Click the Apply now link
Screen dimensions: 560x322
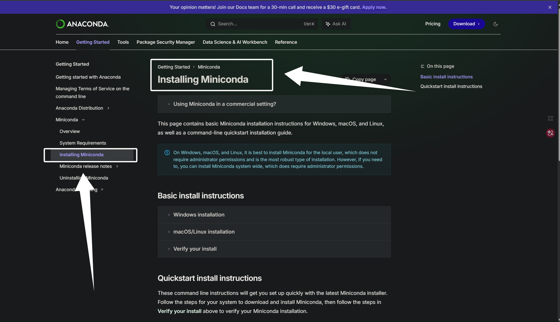[x=374, y=7]
